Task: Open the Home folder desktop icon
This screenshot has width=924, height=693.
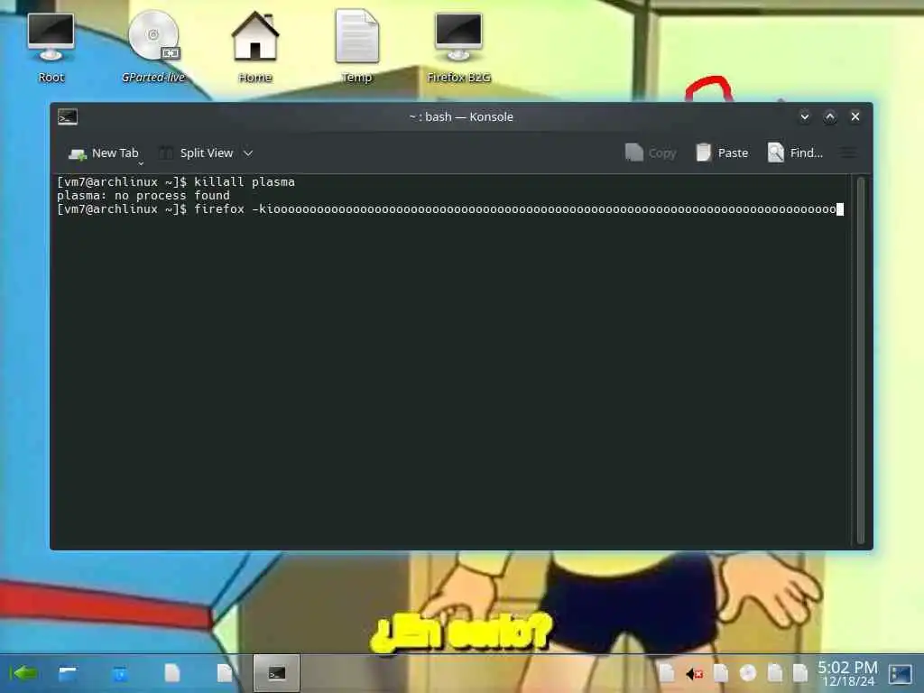Action: pyautogui.click(x=255, y=47)
